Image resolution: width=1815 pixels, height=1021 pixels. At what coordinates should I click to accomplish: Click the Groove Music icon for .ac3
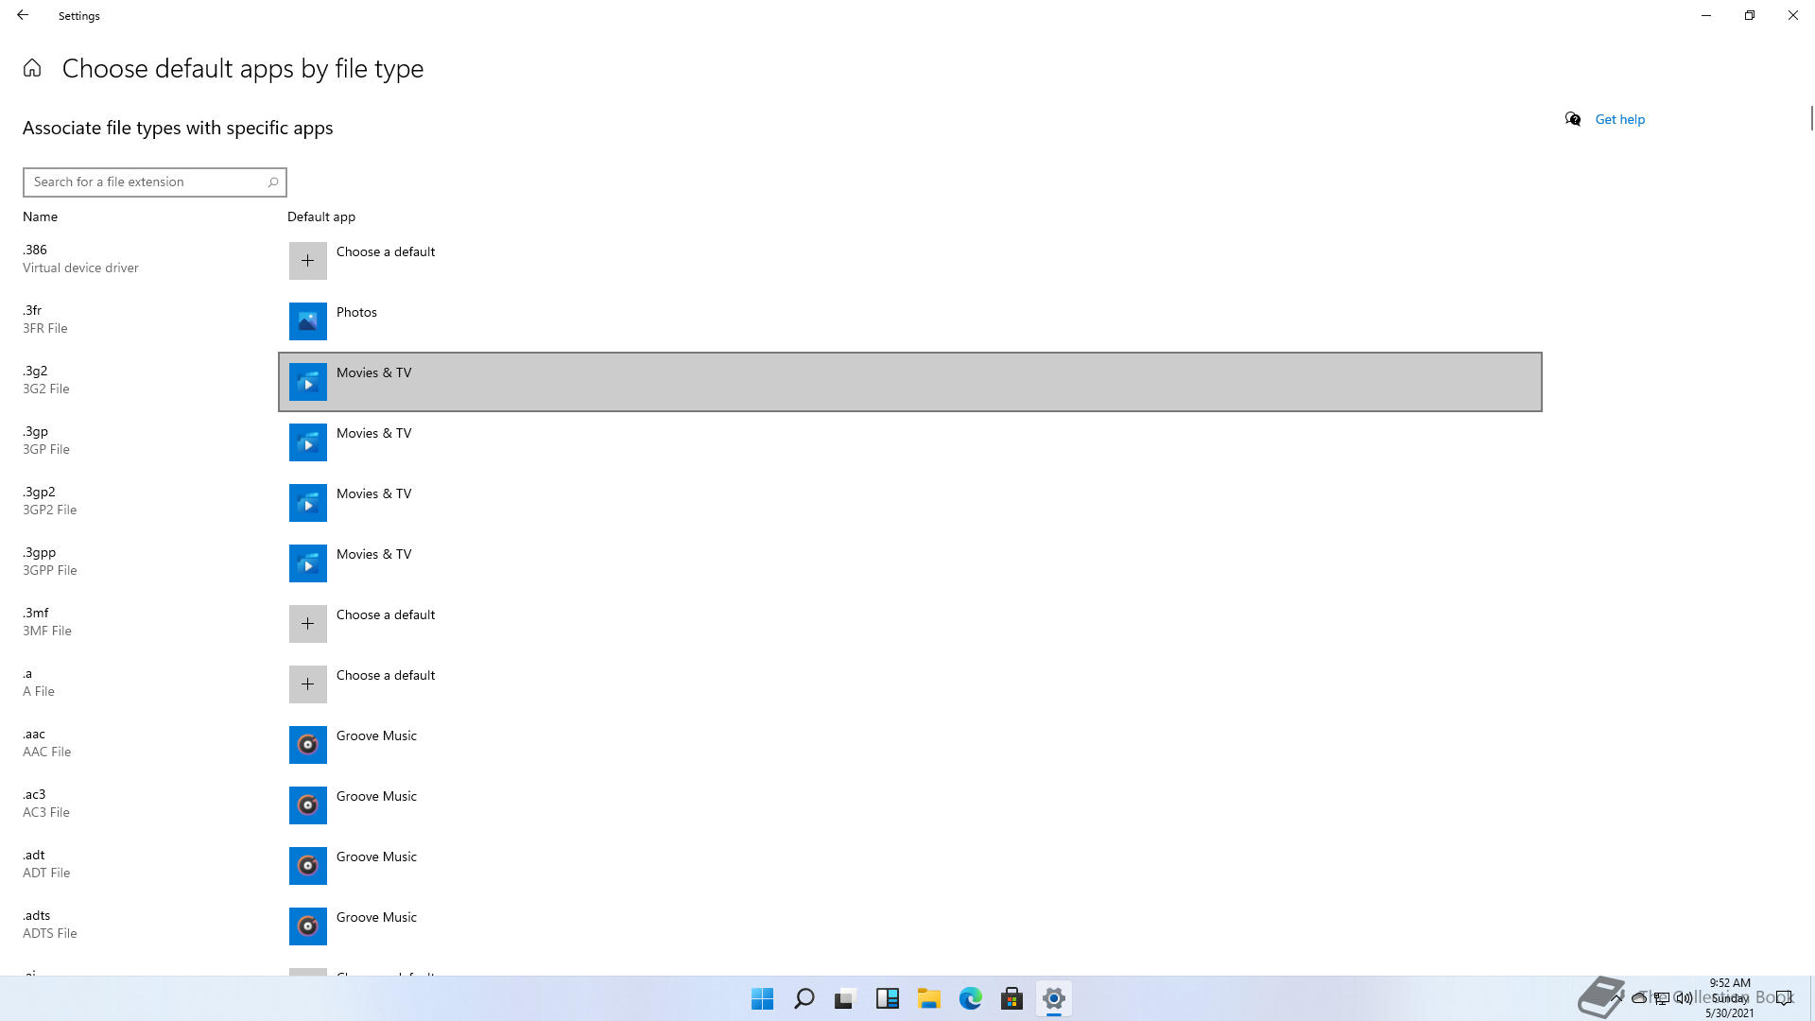[307, 805]
